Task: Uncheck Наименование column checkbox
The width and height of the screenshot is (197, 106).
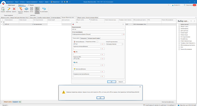Action: click(179, 29)
